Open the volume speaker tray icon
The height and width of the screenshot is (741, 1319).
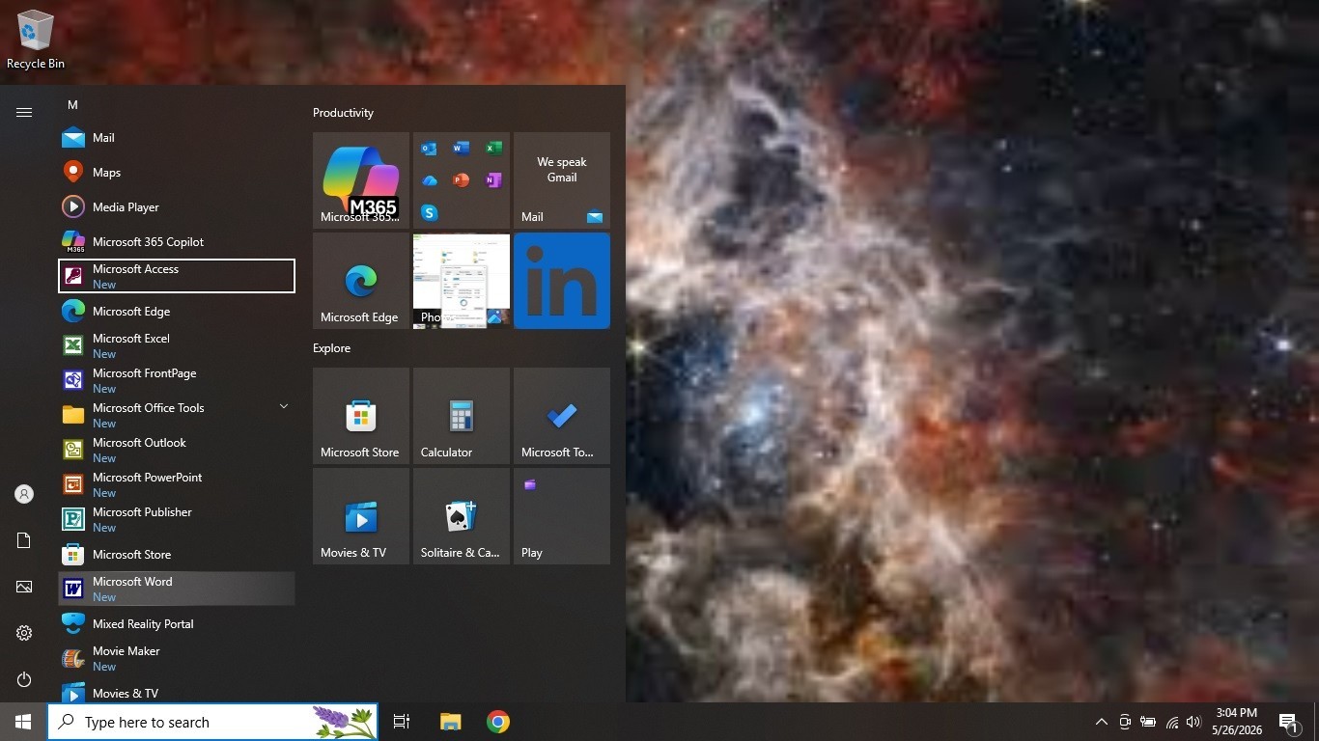click(1193, 722)
